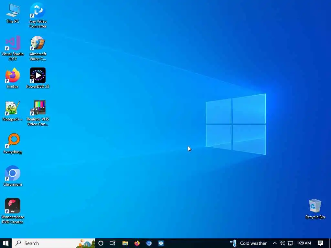Click the taskbar Search box
The image size is (331, 248).
pyautogui.click(x=53, y=243)
